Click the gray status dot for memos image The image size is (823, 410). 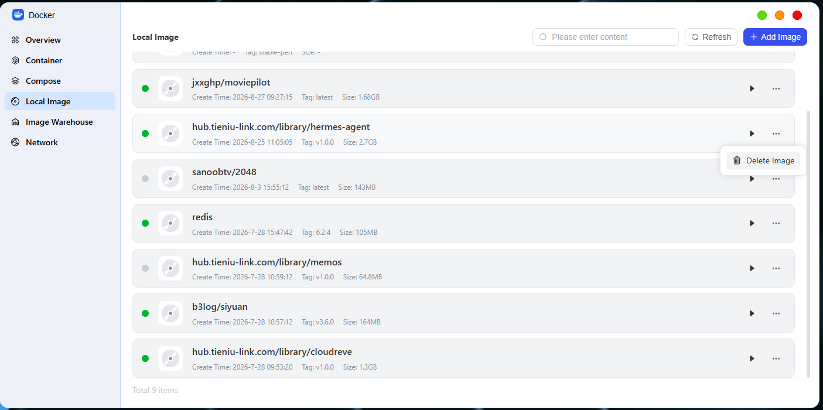point(145,268)
